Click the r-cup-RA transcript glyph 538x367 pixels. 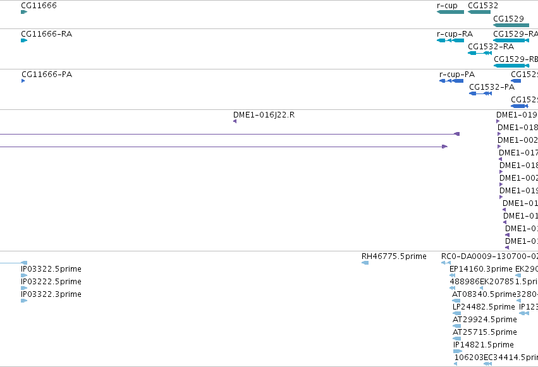450,40
